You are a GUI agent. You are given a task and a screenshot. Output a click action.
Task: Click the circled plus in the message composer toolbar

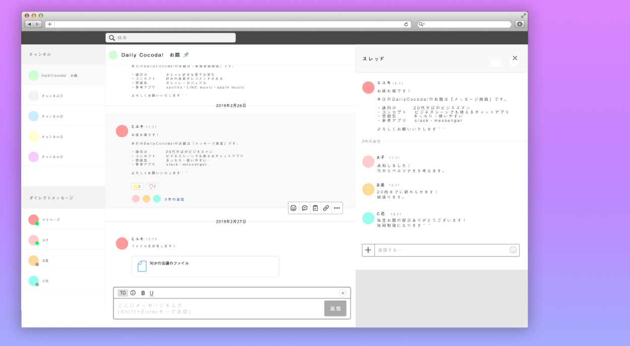[x=343, y=293]
